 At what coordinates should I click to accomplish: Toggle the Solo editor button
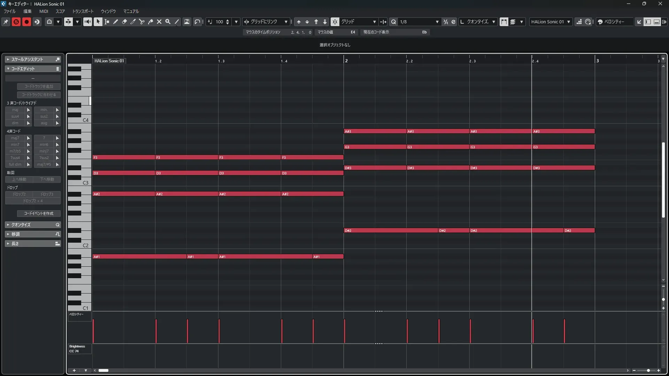[x=16, y=22]
